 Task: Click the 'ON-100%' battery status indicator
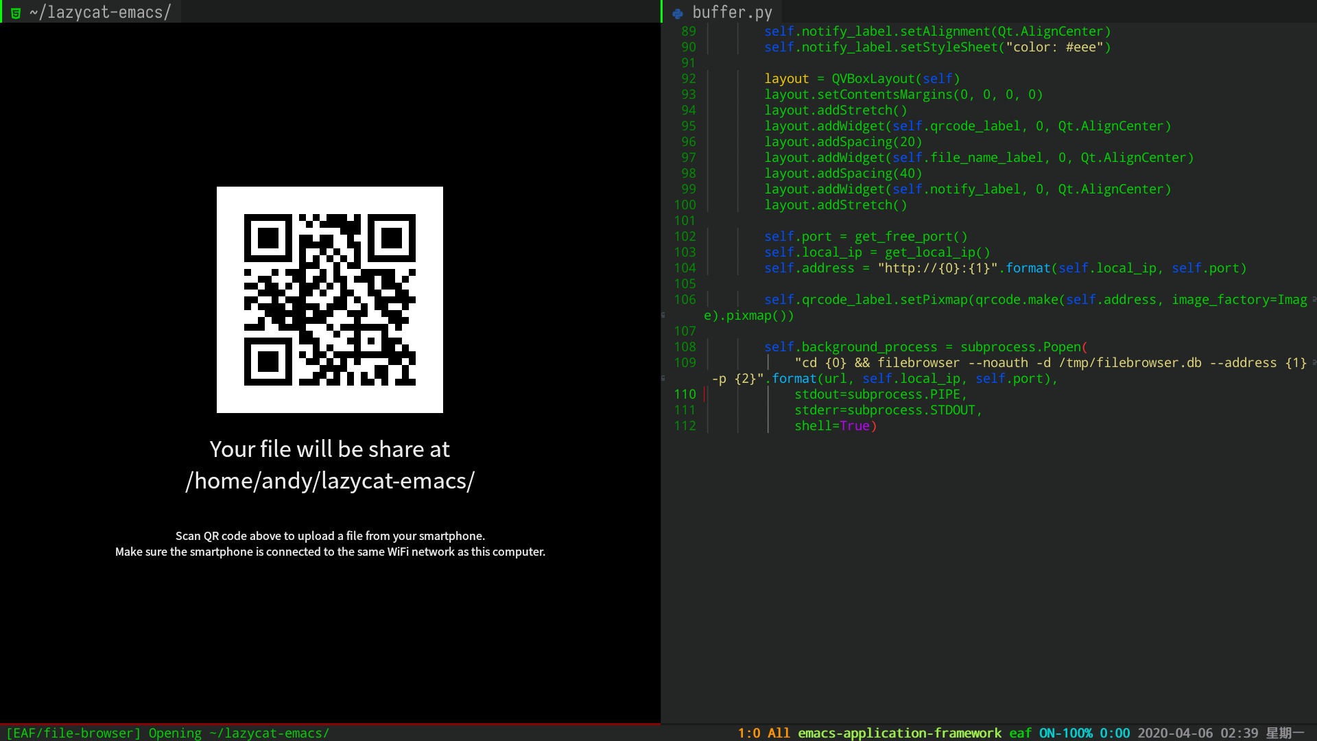click(1065, 733)
